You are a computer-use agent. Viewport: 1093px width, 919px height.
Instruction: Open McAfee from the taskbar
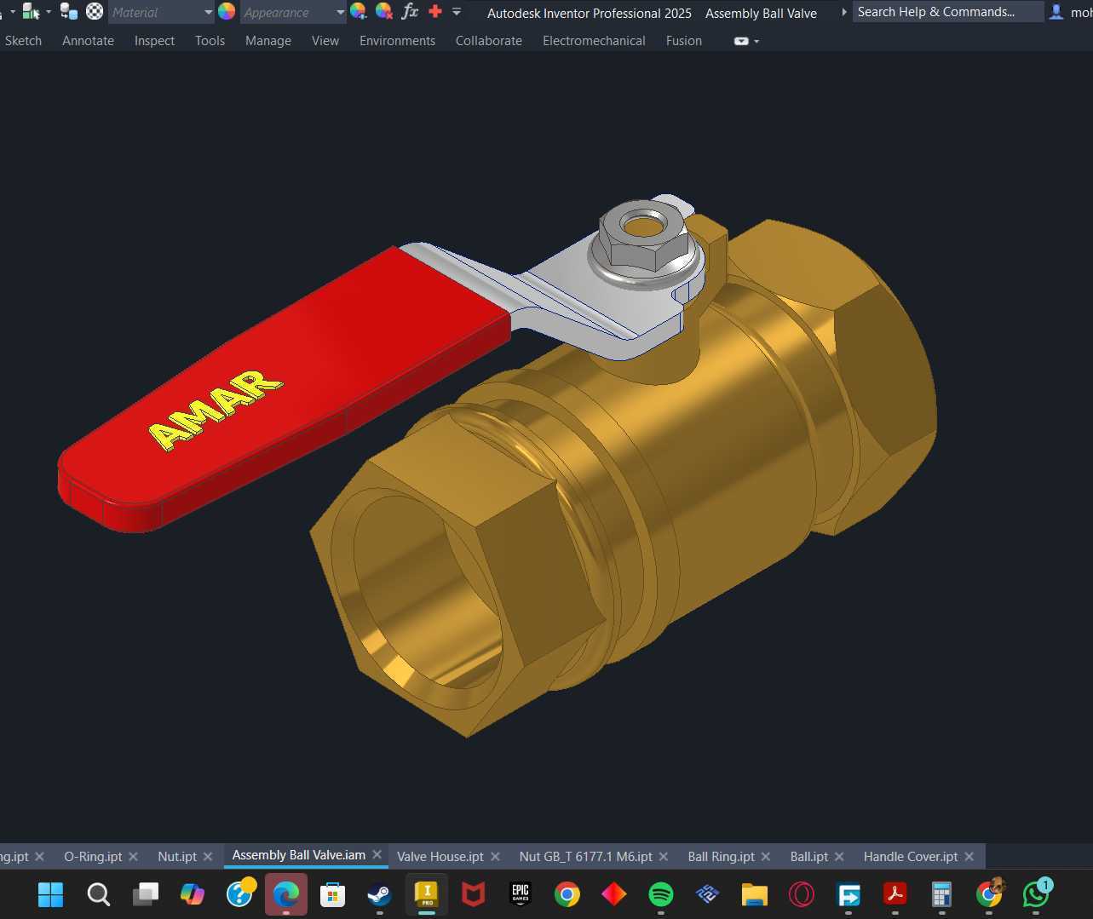[473, 894]
